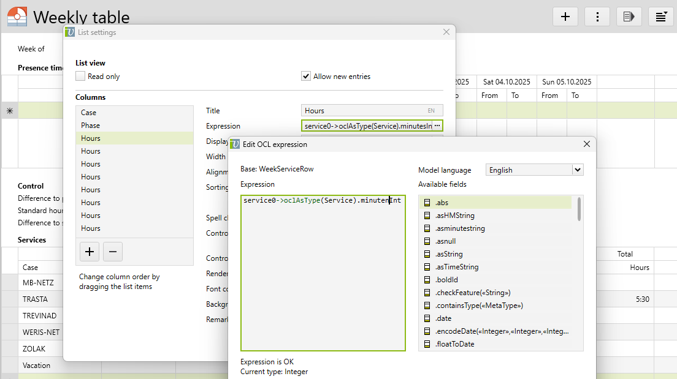
Task: Click the Weekly table app logo
Action: (x=17, y=17)
